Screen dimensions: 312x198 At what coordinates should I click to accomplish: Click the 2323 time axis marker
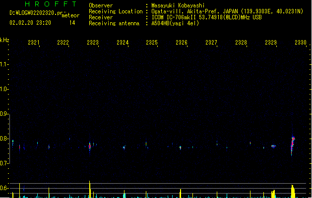[x=93, y=43]
